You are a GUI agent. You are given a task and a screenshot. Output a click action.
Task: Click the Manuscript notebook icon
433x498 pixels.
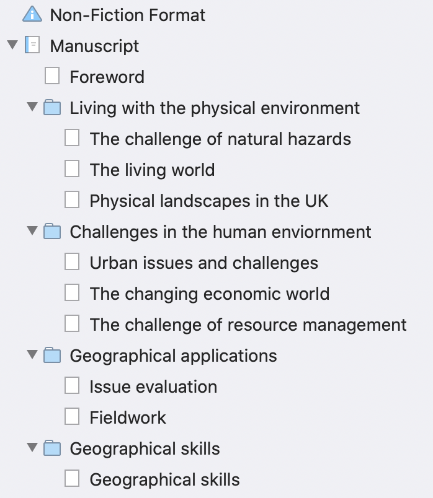(32, 45)
